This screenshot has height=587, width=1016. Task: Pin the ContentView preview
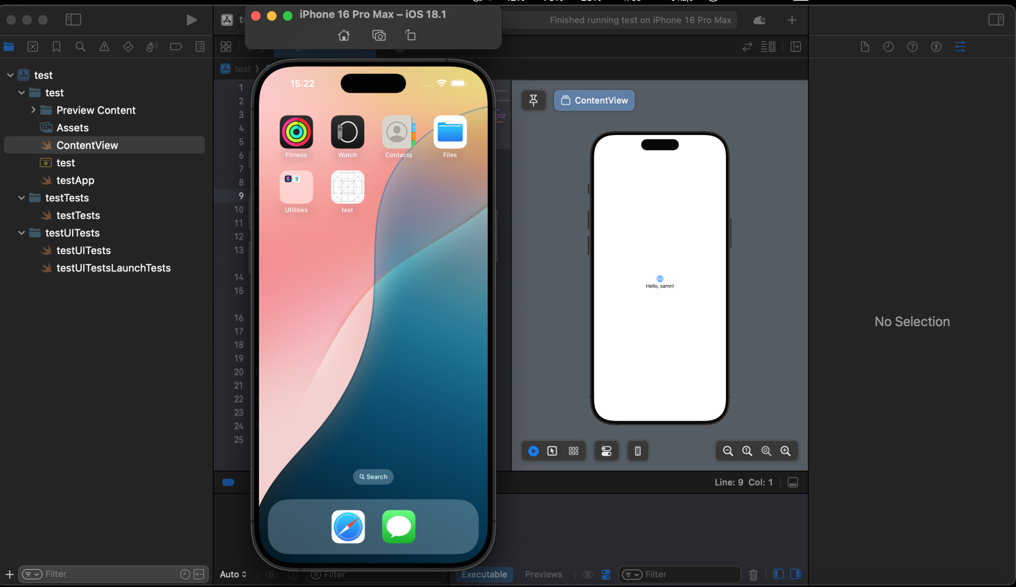point(533,100)
